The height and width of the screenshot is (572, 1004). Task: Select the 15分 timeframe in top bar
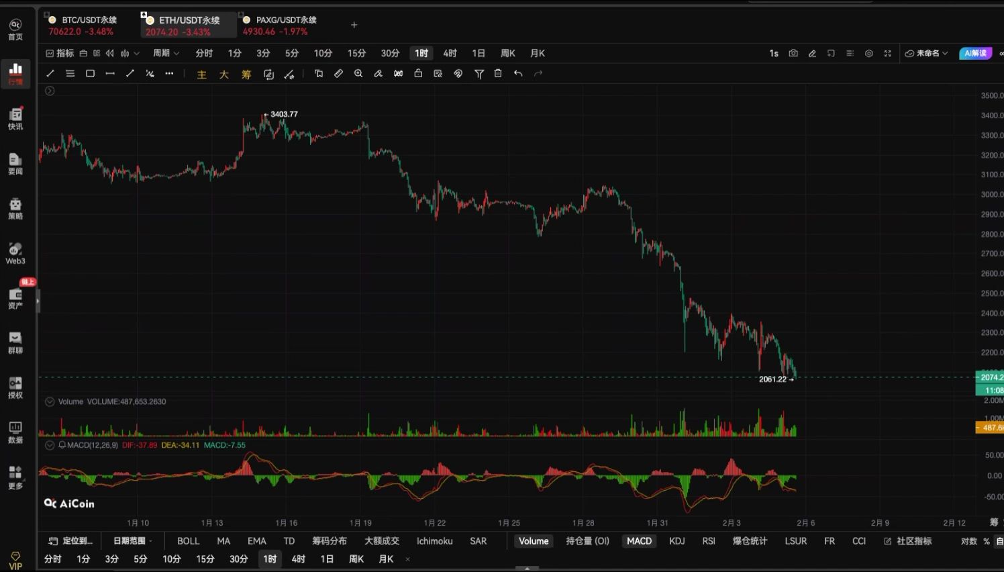coord(356,53)
